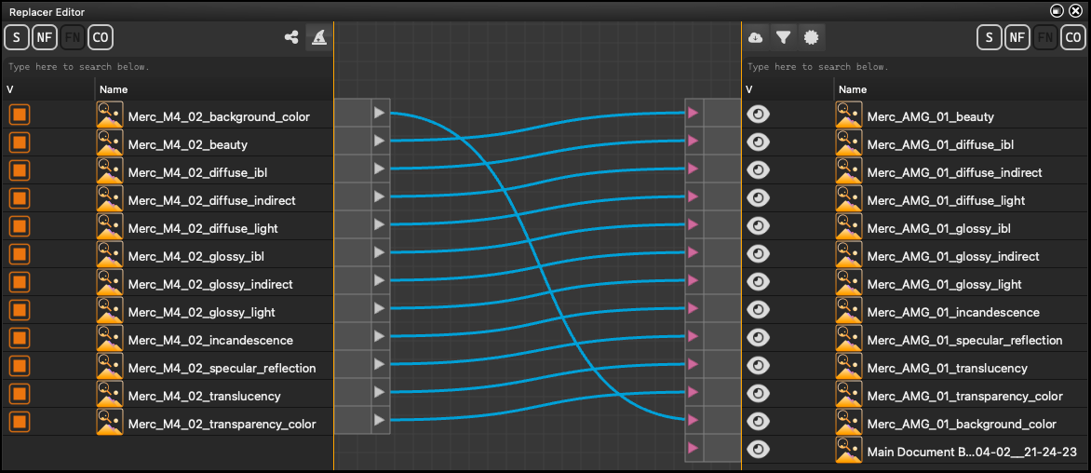Screen dimensions: 1091x473
Task: Focus the left panel search field
Action: point(167,67)
